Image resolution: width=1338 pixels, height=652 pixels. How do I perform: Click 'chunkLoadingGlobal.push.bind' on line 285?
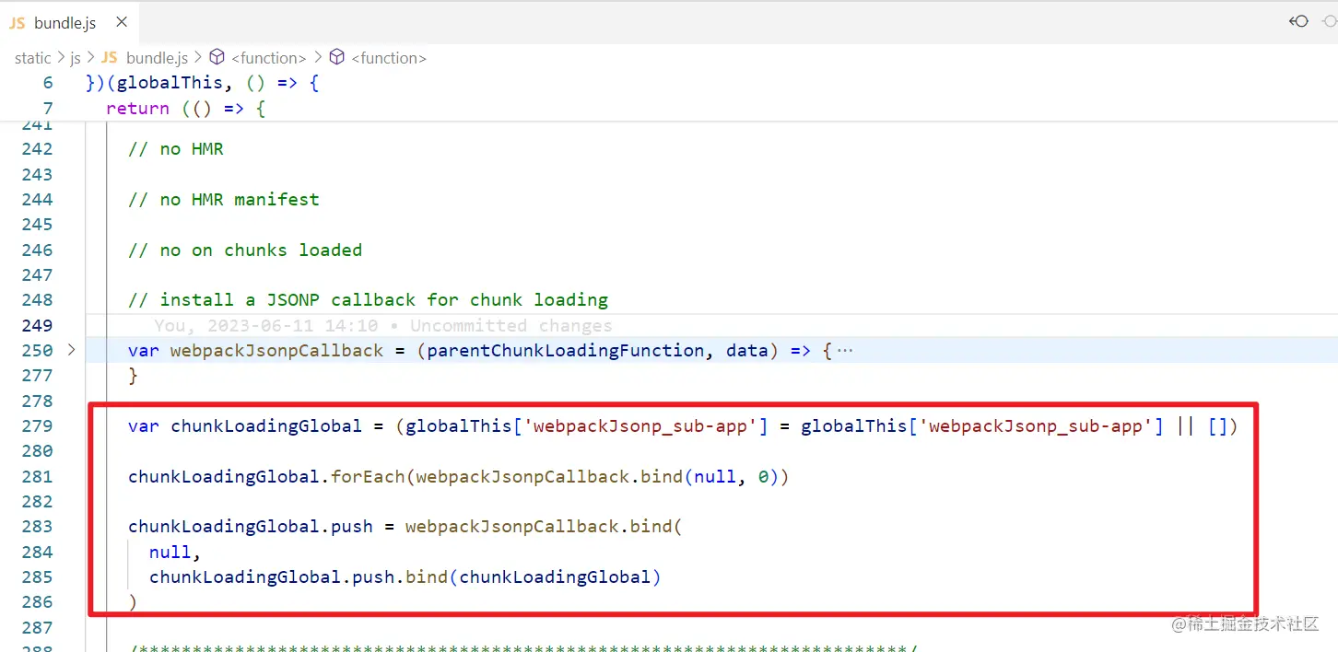click(299, 577)
